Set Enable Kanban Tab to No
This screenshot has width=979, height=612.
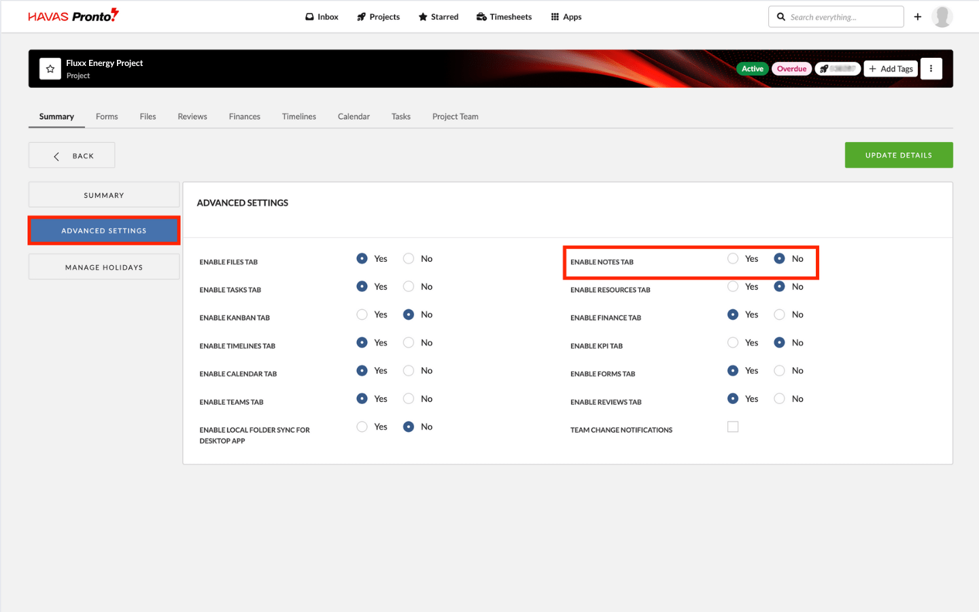409,314
